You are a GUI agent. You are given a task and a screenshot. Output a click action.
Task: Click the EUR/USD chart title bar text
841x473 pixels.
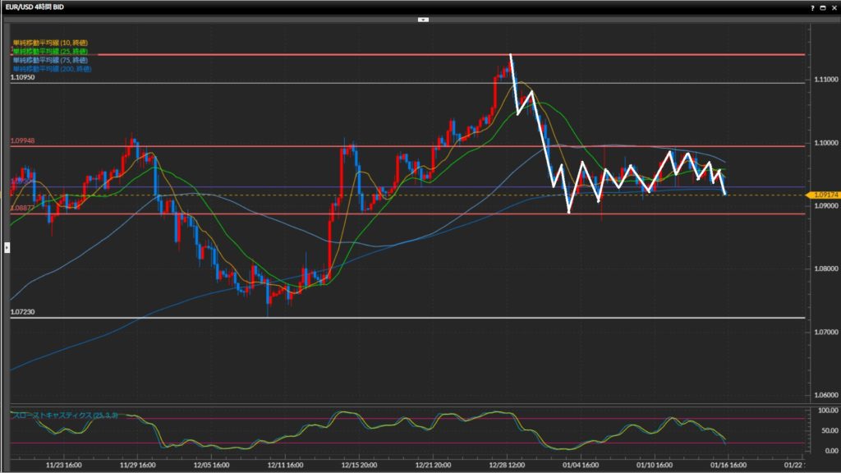tap(34, 7)
